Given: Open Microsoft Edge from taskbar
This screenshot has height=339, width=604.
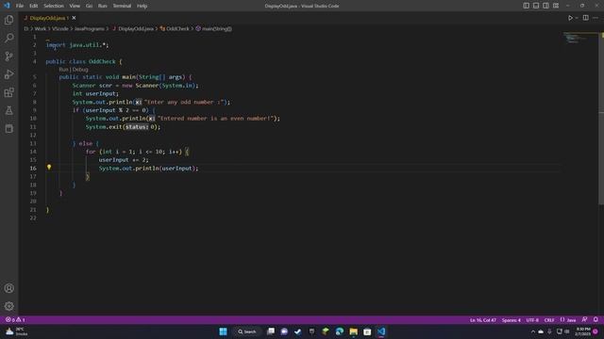Looking at the screenshot, I should 340,331.
